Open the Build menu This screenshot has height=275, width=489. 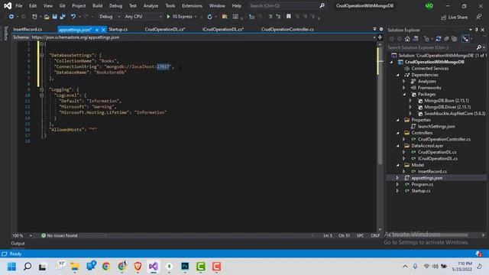click(x=97, y=5)
